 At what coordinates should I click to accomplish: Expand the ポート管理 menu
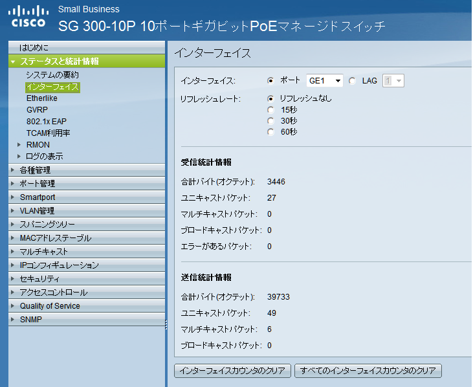(x=87, y=184)
